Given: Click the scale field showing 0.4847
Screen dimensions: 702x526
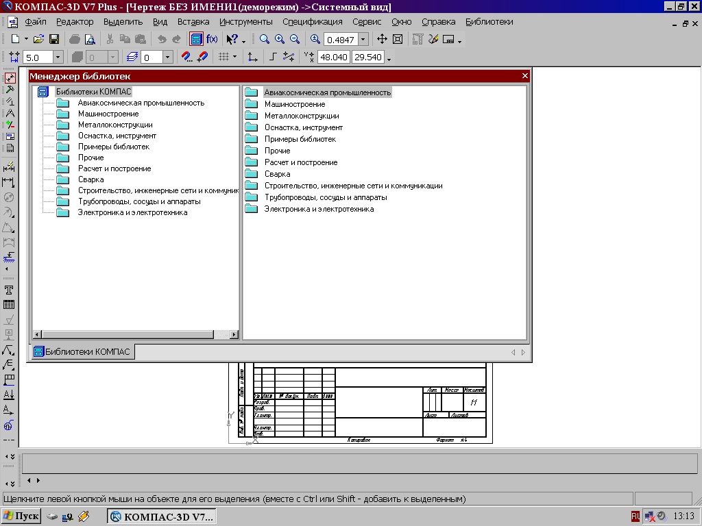Looking at the screenshot, I should pyautogui.click(x=341, y=40).
